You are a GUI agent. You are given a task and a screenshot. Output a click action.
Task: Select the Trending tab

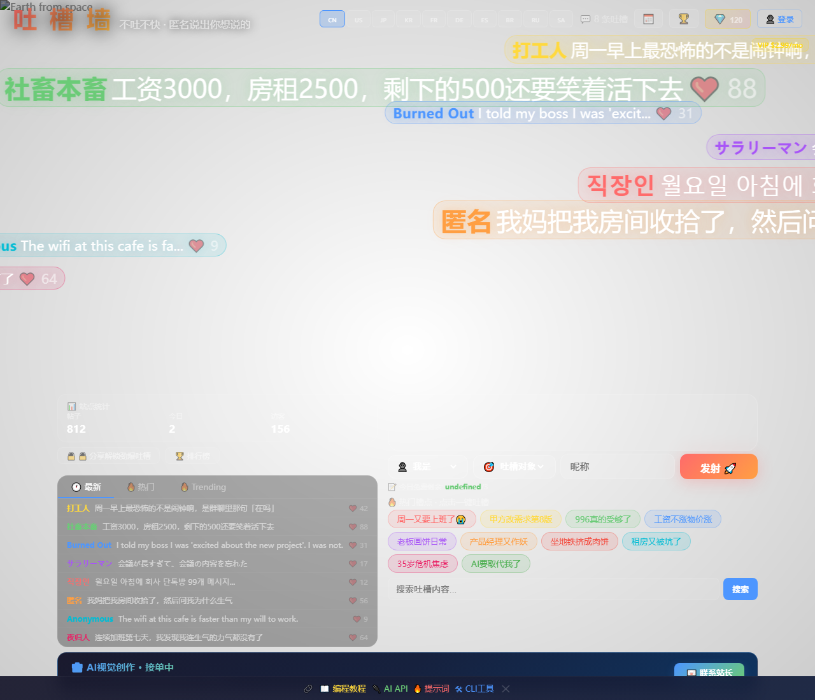point(203,487)
